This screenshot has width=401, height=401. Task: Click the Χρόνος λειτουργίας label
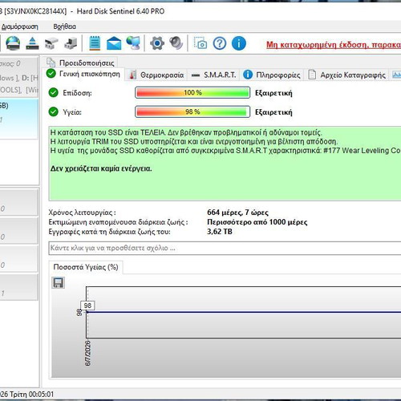tap(82, 213)
